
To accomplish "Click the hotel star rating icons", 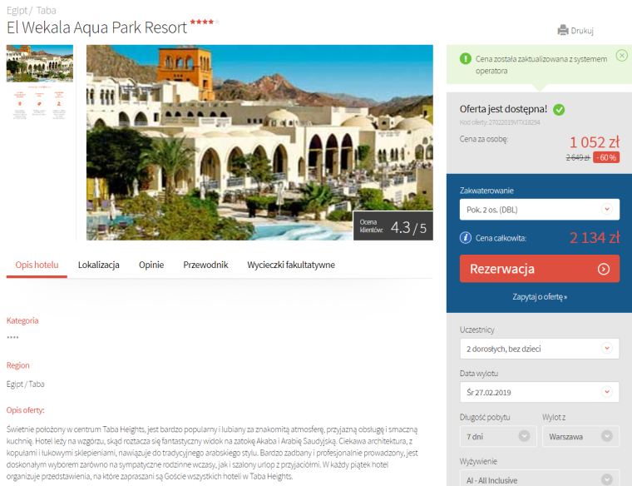I will (x=205, y=22).
